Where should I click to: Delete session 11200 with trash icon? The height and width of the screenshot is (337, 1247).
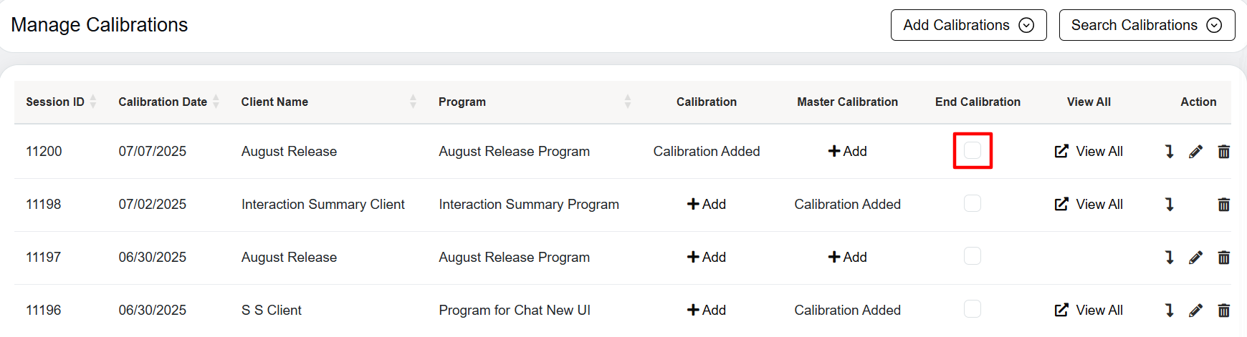tap(1223, 152)
